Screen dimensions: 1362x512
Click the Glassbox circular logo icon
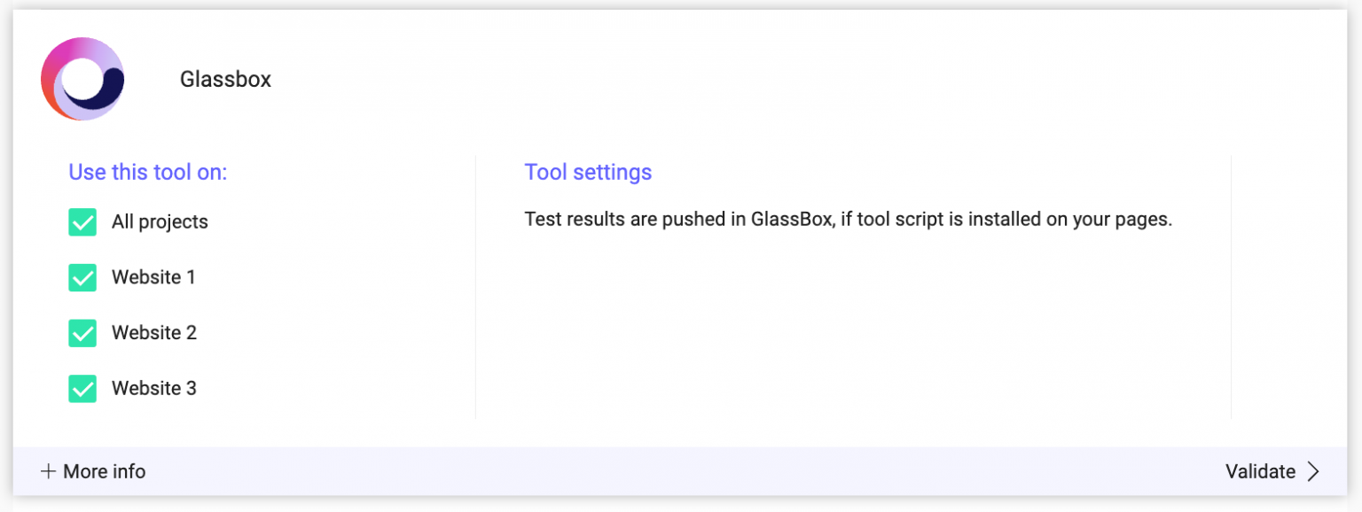(82, 79)
